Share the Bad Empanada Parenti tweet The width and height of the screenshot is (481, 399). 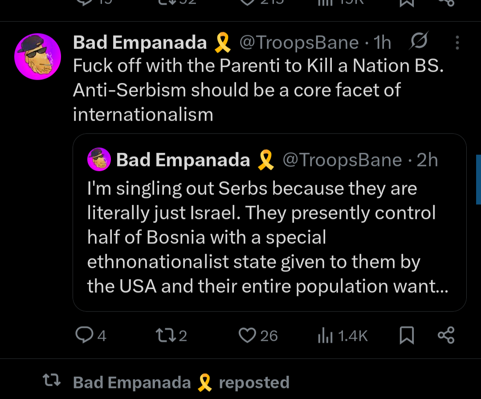[446, 335]
